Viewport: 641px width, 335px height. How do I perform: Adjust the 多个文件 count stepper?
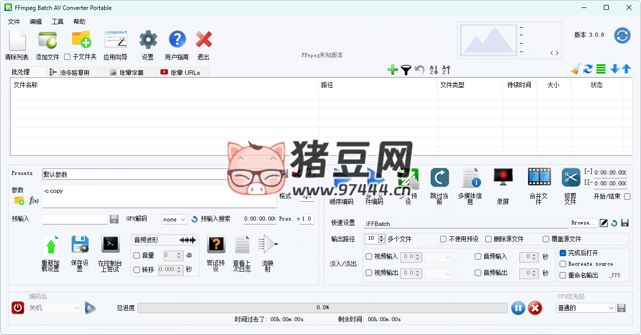point(382,239)
